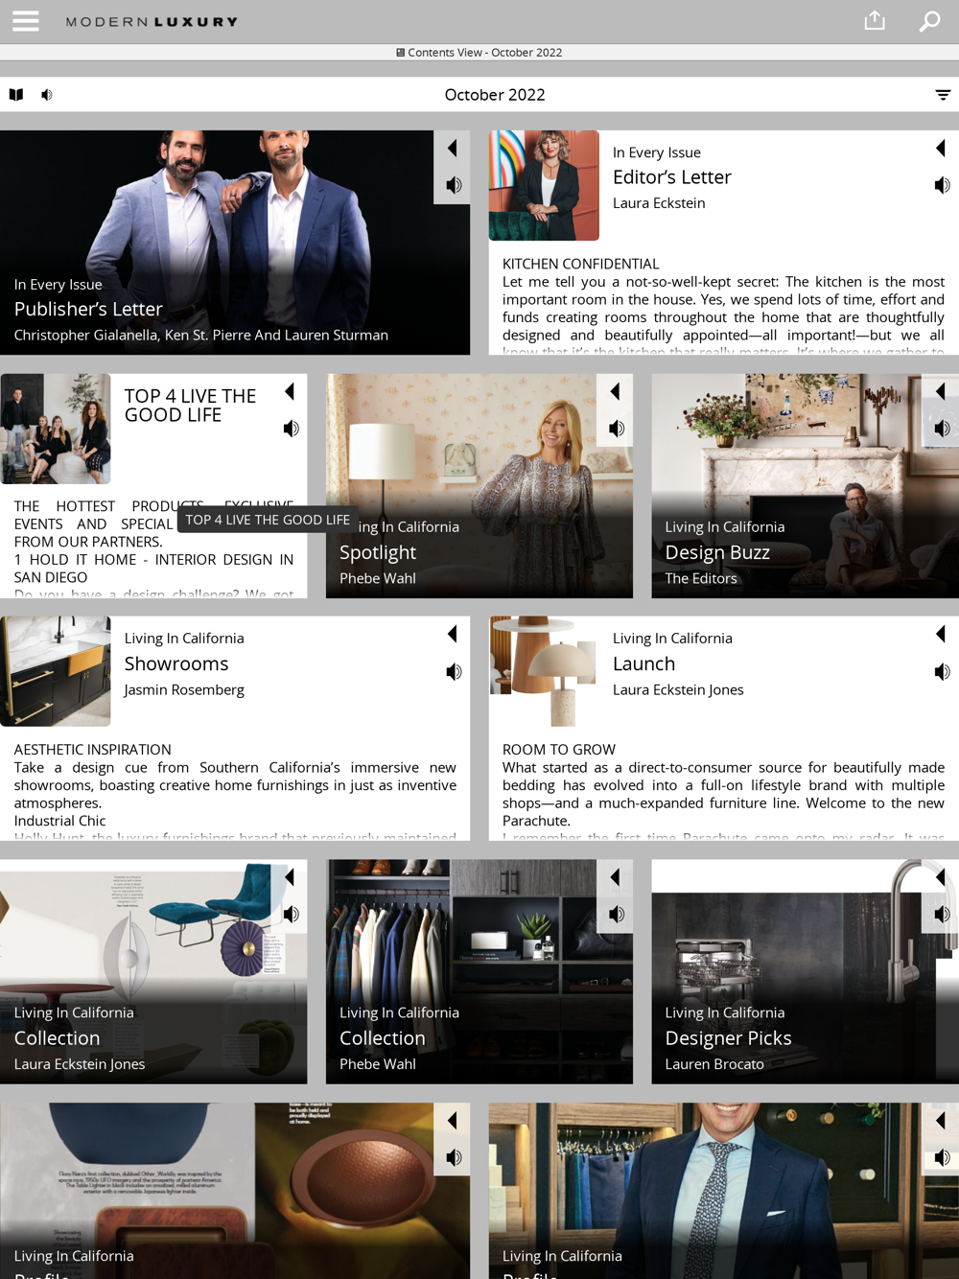Collapse the Designer Picks card arrow

pos(941,878)
